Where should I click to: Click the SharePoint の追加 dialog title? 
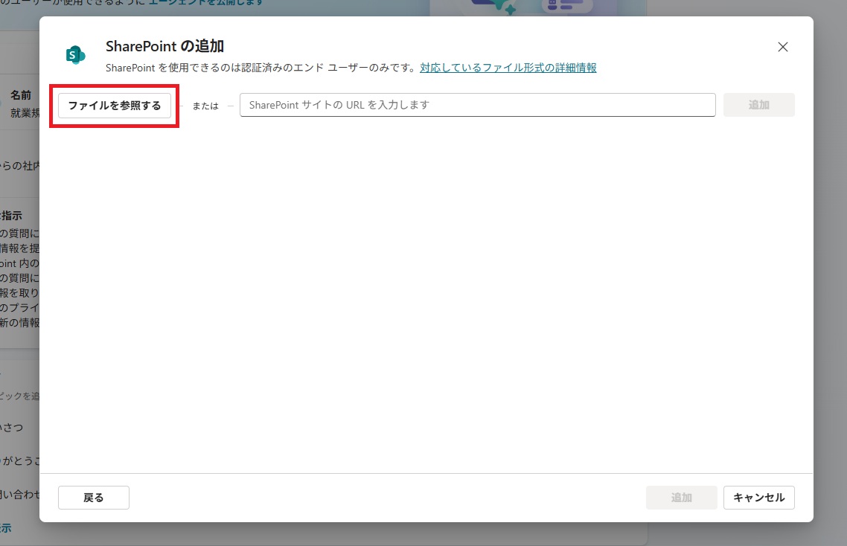[164, 46]
